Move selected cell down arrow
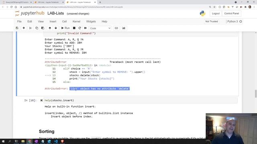This screenshot has height=144, width=257. tap(56, 28)
